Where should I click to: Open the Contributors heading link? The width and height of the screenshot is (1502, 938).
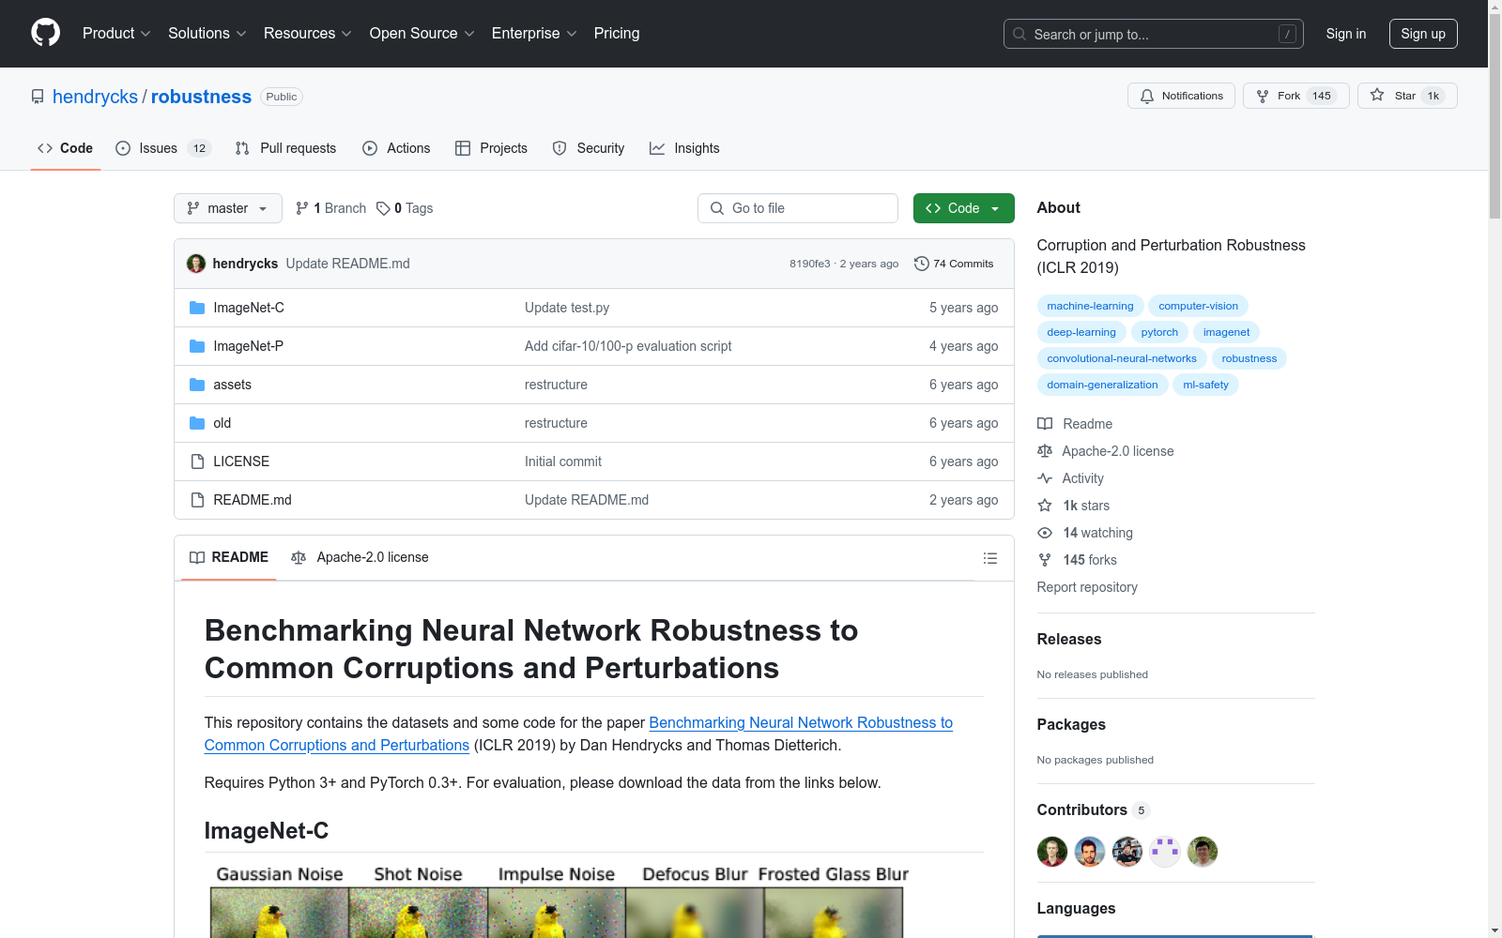click(x=1093, y=809)
